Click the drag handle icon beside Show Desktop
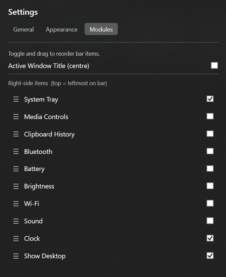 pos(16,256)
